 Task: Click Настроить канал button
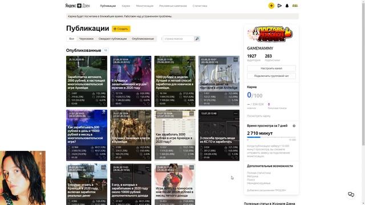271,68
